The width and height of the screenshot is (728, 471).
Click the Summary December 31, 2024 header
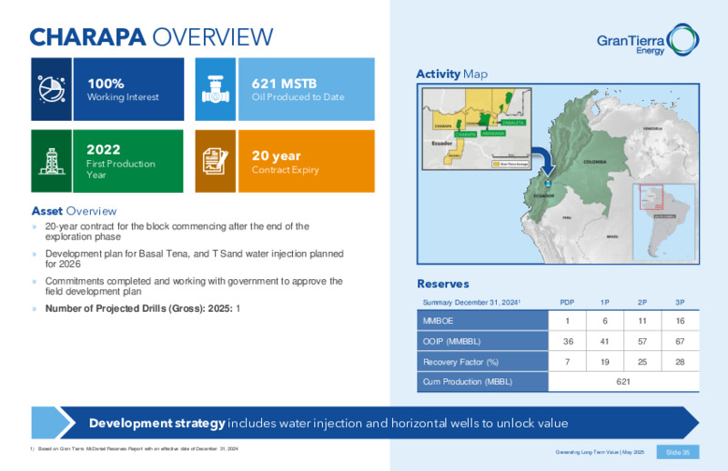471,302
